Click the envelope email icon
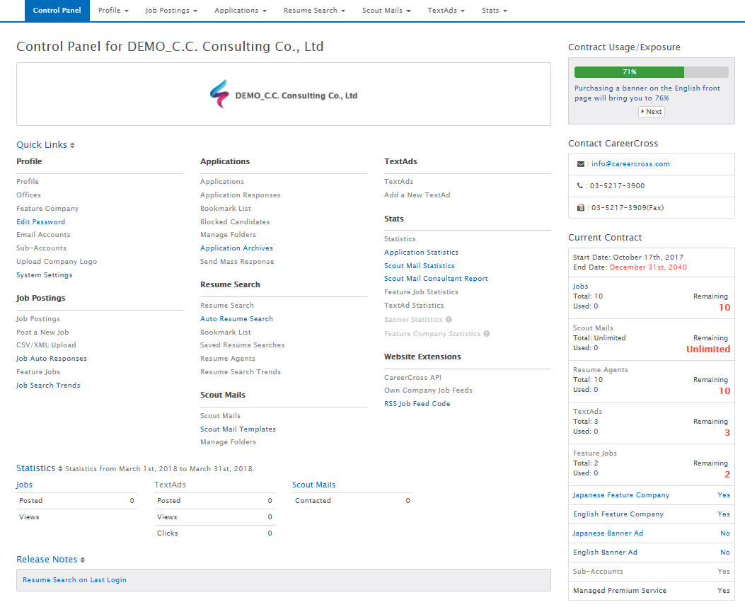Screen dimensions: 745x607 tap(581, 164)
